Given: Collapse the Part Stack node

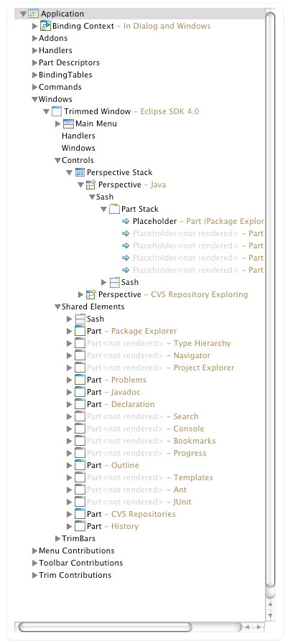Looking at the screenshot, I should tap(103, 210).
